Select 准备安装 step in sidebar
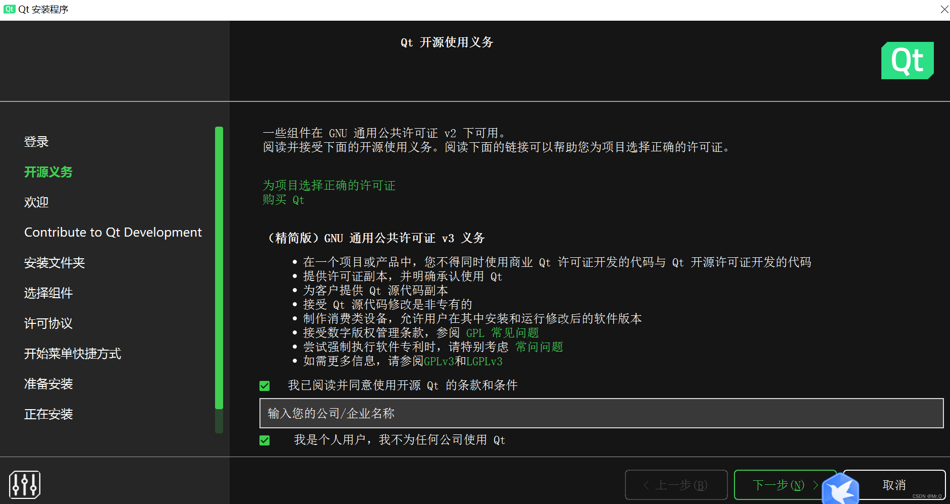 pos(48,384)
